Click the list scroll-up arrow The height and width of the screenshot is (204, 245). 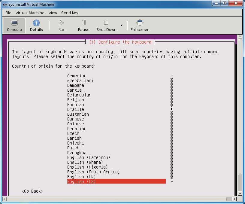tap(172, 75)
